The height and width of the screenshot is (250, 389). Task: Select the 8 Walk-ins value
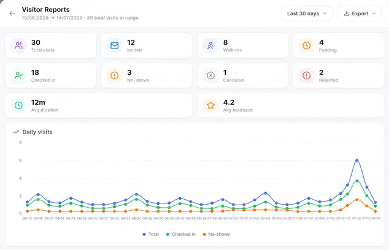[226, 42]
